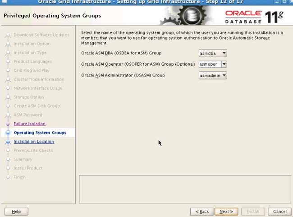This screenshot has width=293, height=217.
Task: Click the Finish step
Action: (x=20, y=177)
